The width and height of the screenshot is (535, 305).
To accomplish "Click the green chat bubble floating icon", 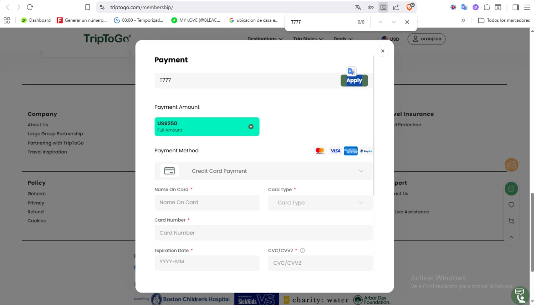I will tap(511, 189).
